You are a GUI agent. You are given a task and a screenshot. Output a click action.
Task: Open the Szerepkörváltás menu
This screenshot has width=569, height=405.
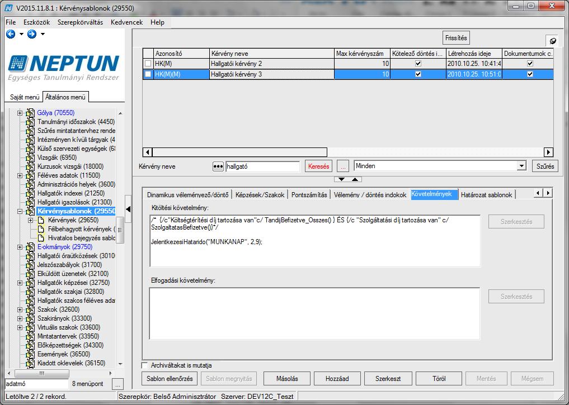(80, 22)
